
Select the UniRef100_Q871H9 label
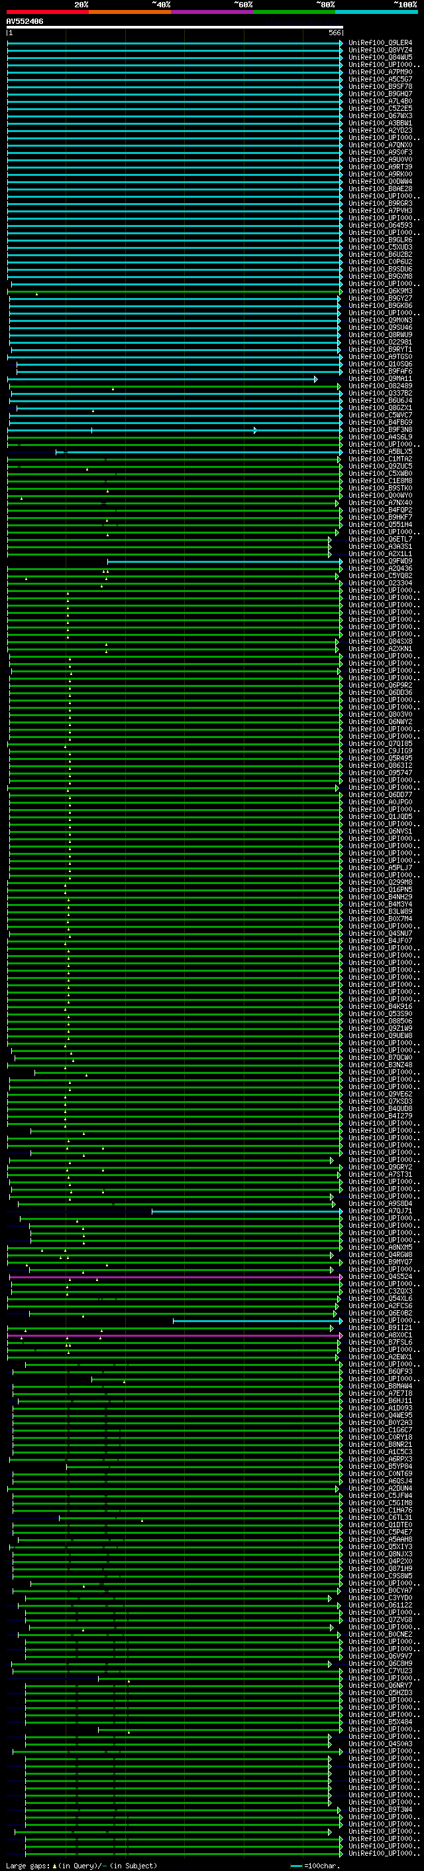380,1568
